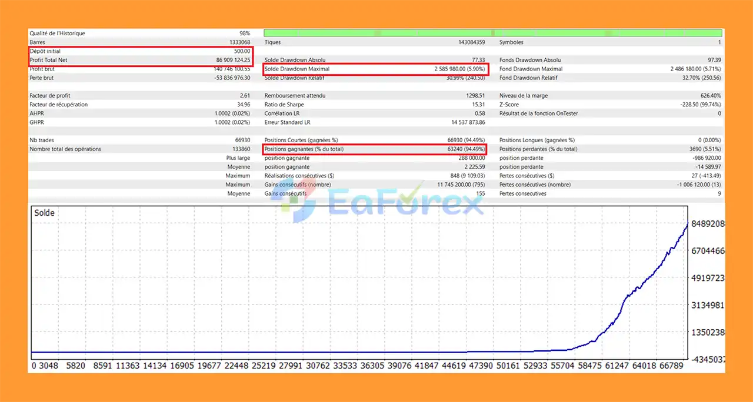Click the Facteur de récupération label
The width and height of the screenshot is (753, 402).
pyautogui.click(x=58, y=105)
